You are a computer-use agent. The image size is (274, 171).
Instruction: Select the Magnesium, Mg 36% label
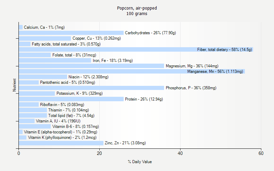(192, 66)
